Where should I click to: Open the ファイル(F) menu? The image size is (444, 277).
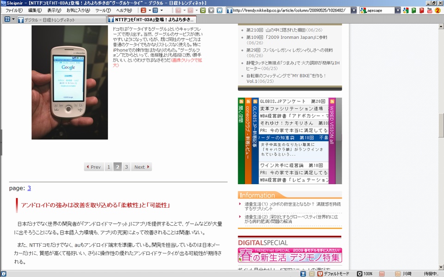(14, 11)
